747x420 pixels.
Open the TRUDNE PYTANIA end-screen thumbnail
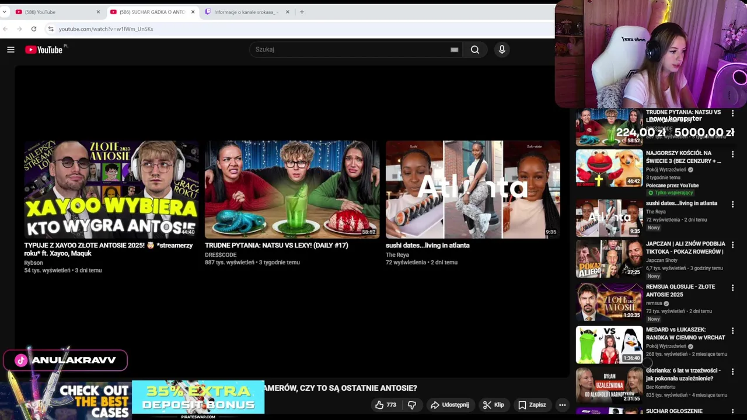[292, 189]
